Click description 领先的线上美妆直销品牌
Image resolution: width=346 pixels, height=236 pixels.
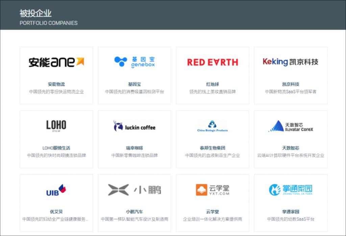pos(213,92)
